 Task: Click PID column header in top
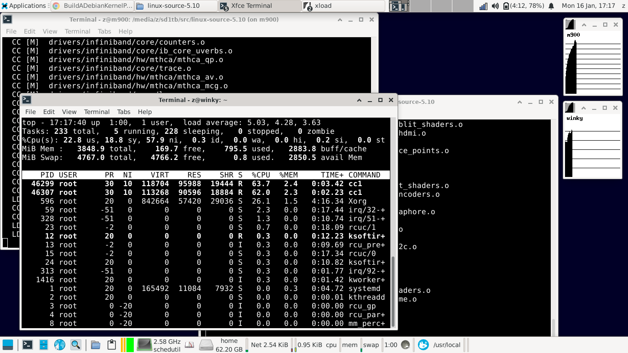[x=47, y=175]
